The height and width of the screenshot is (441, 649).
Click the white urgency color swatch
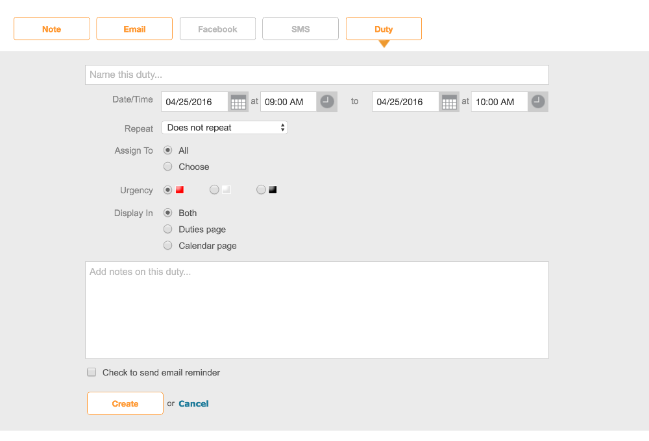coord(227,190)
